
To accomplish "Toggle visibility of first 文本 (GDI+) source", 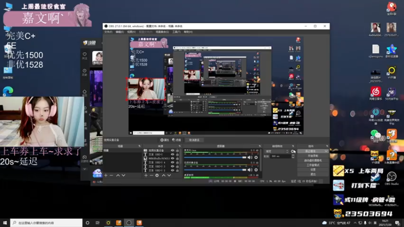I will point(172,154).
